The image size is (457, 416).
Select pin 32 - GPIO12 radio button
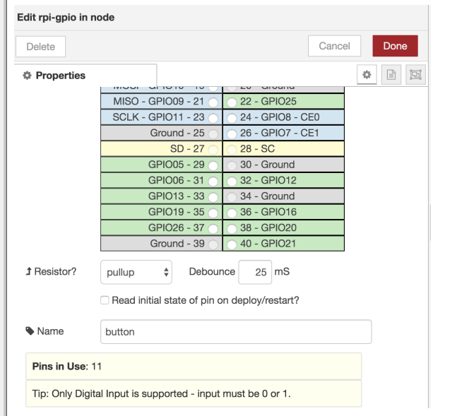coord(232,180)
